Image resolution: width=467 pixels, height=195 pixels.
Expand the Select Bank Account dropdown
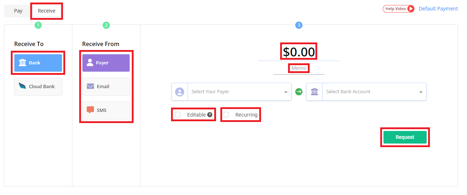tap(374, 92)
